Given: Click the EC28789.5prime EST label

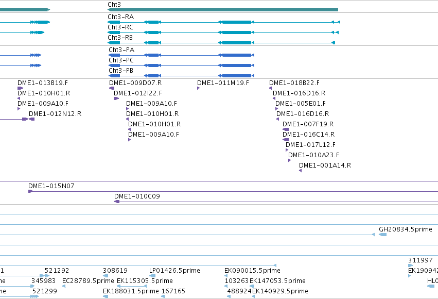Looking at the screenshot, I should click(x=89, y=281).
